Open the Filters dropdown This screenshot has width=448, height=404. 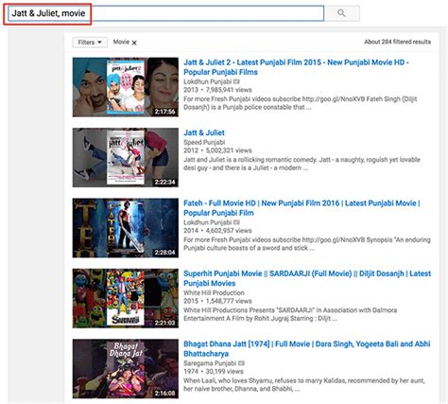[90, 43]
